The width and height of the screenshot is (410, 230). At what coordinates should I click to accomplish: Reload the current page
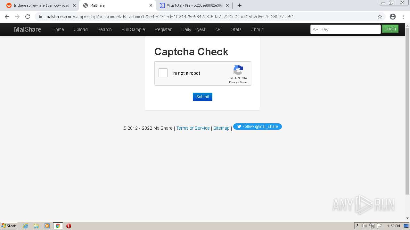coord(28,17)
